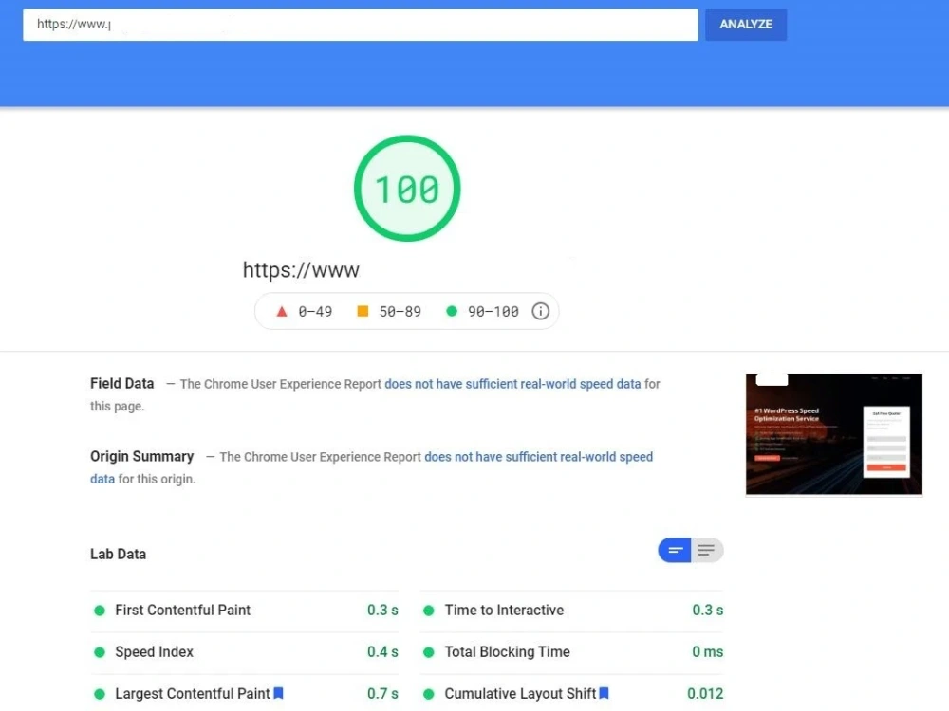
Task: Click the Origin Summary heading
Action: coord(141,456)
